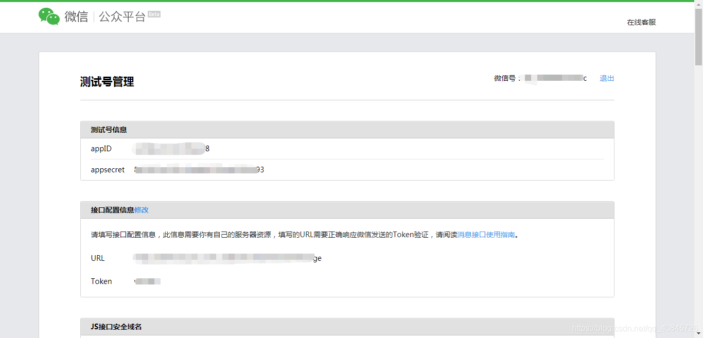Click the appID value field
This screenshot has width=703, height=338.
[x=170, y=148]
